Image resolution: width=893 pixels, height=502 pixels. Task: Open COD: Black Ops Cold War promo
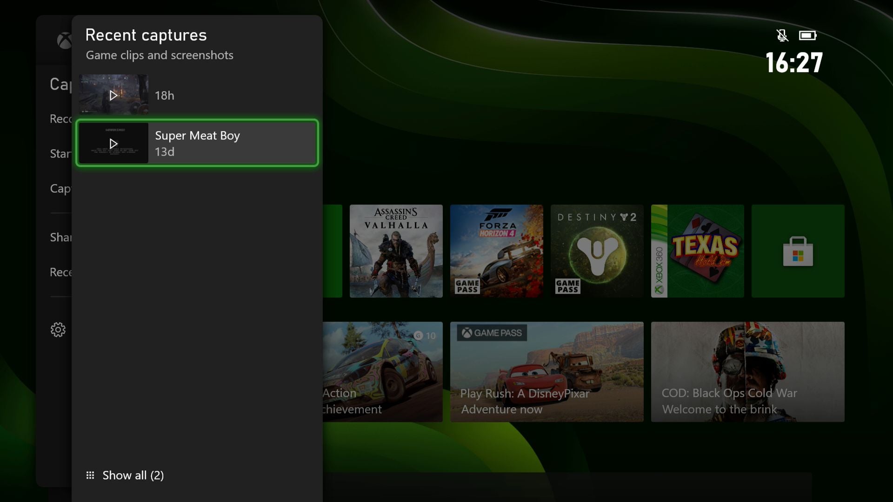point(747,372)
